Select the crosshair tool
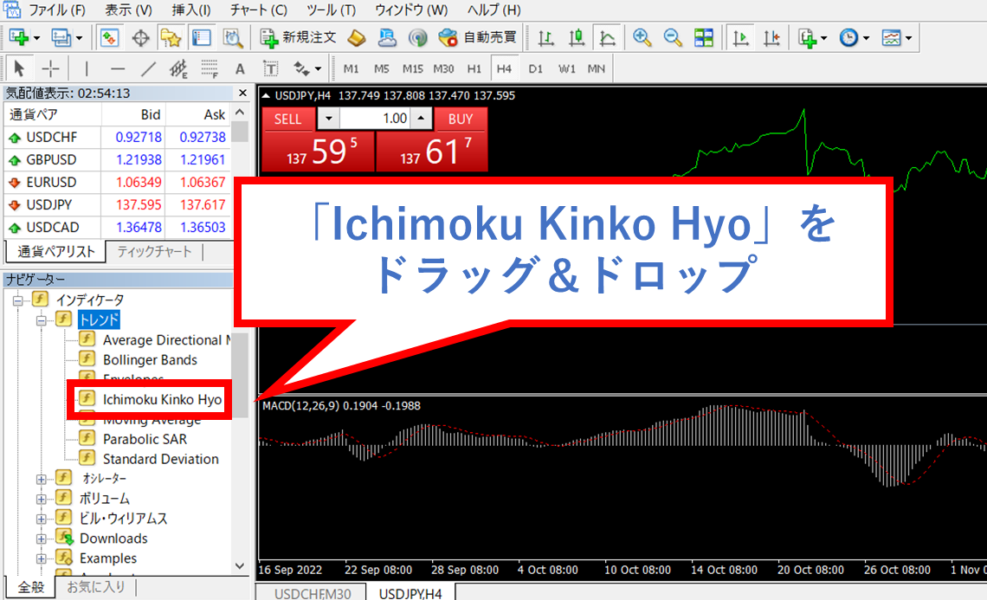The image size is (987, 600). coord(50,68)
